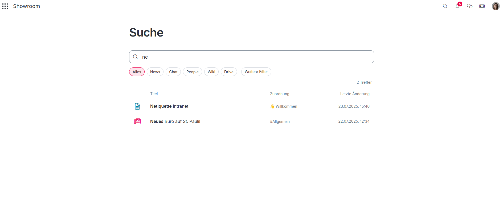The width and height of the screenshot is (503, 217).
Task: Filter results by Wiki
Action: tap(211, 72)
